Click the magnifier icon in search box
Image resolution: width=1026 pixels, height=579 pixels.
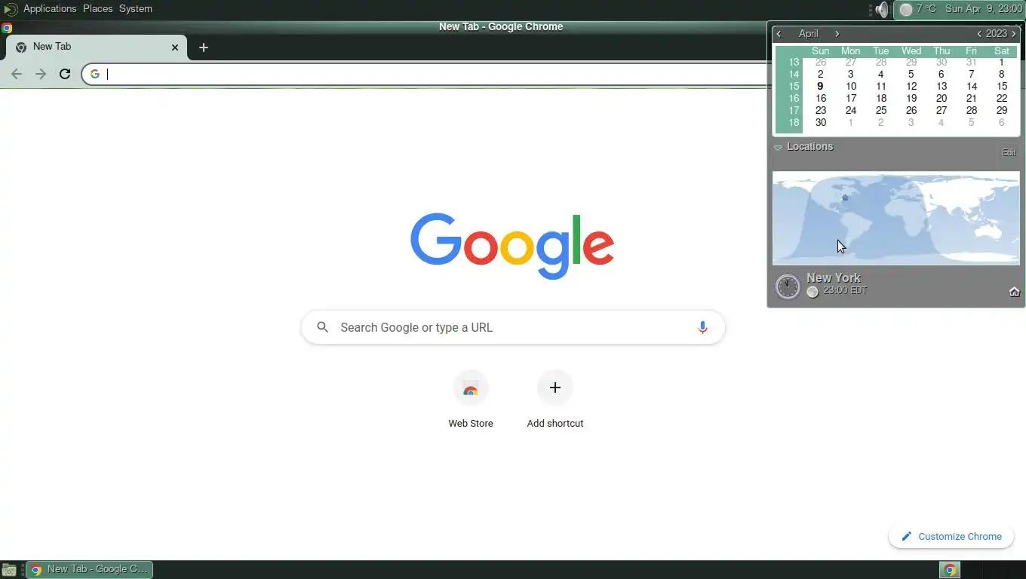click(323, 327)
